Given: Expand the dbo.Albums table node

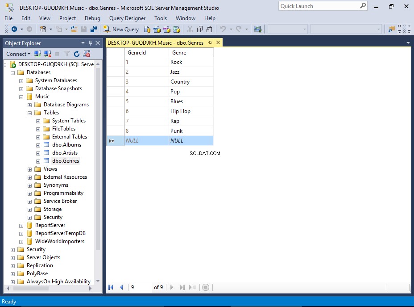Looking at the screenshot, I should 38,145.
